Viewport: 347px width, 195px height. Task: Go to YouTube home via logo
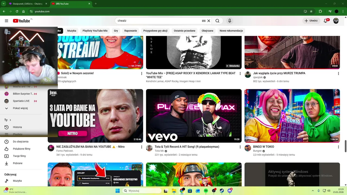[21, 21]
